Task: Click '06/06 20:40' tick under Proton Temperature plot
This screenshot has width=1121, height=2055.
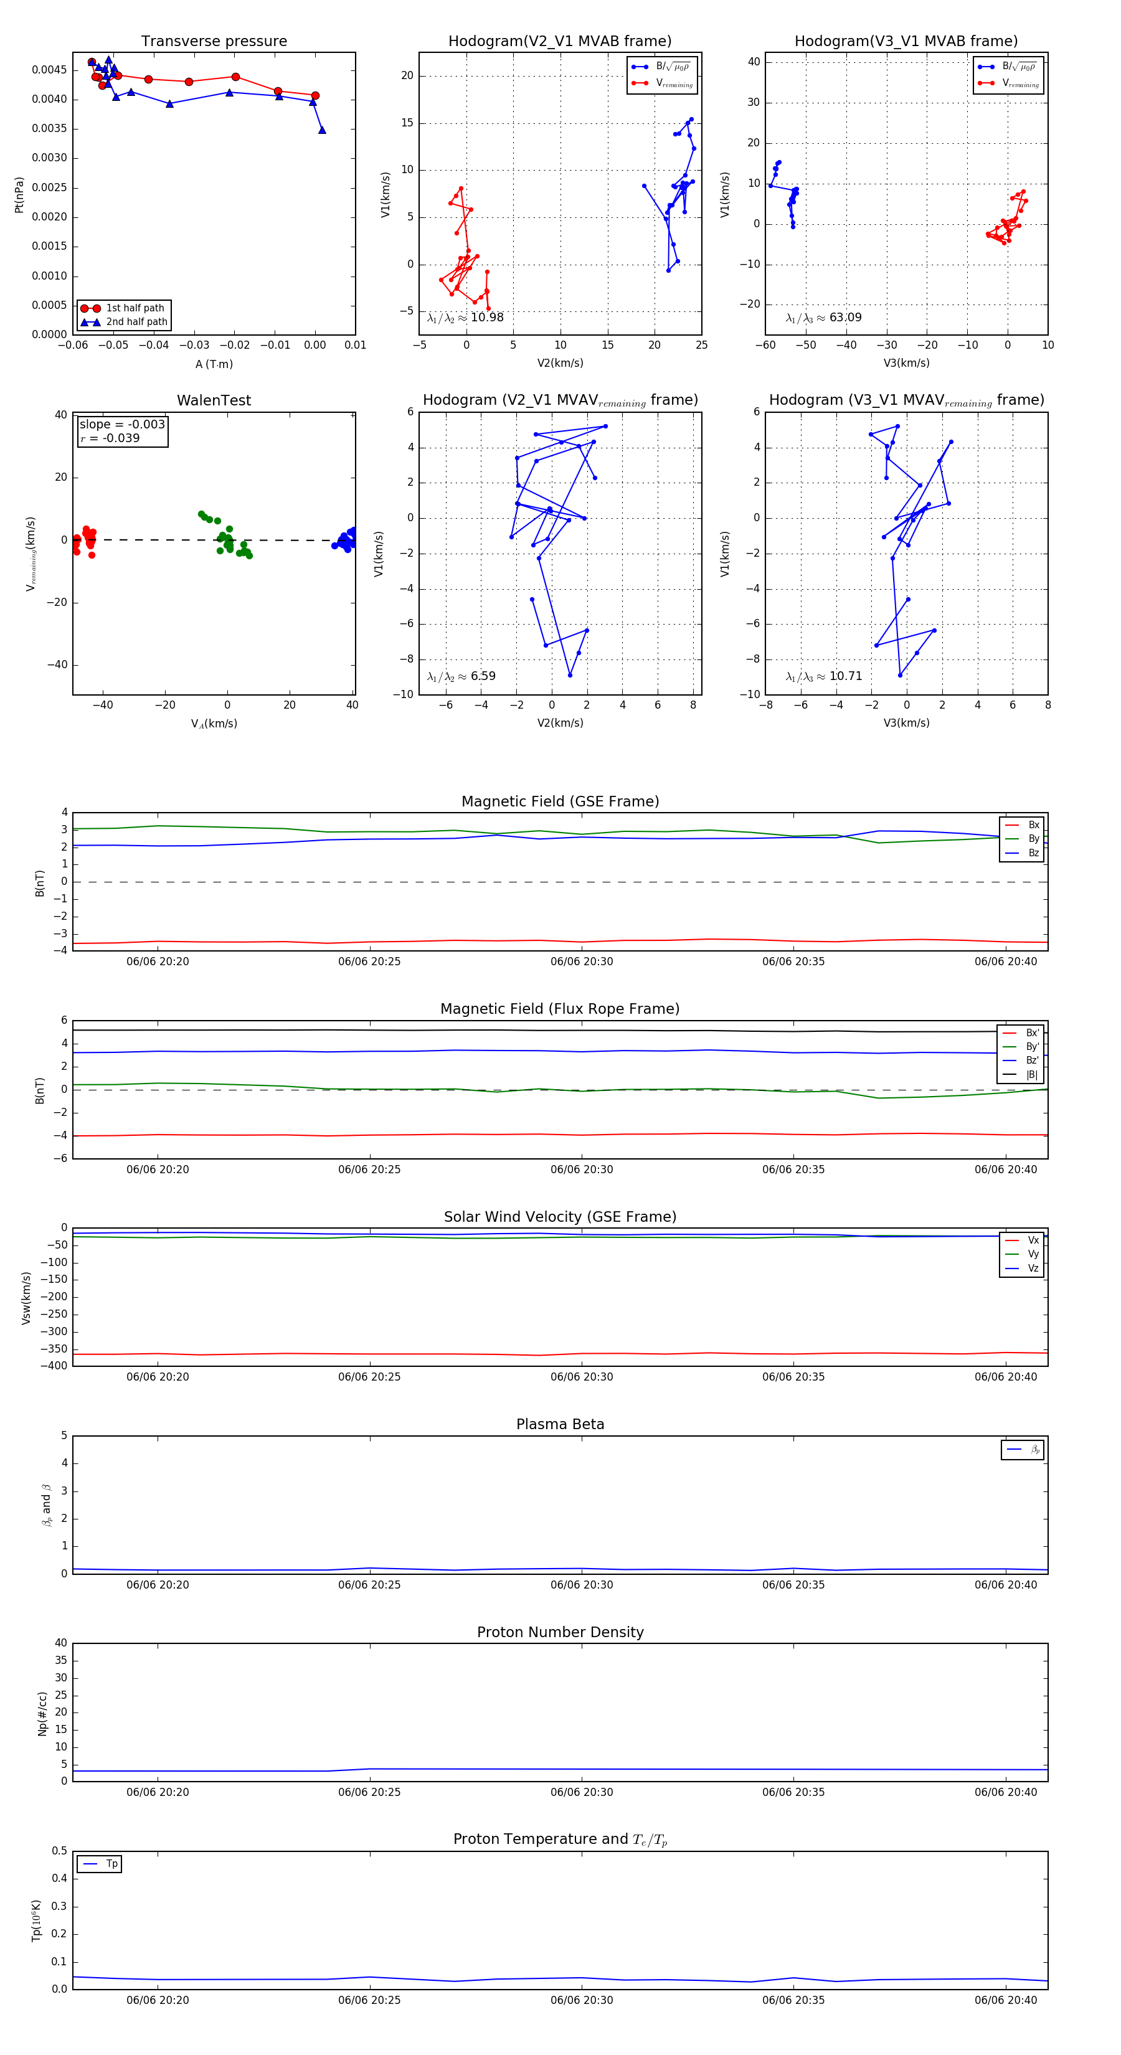Action: [x=1005, y=2000]
